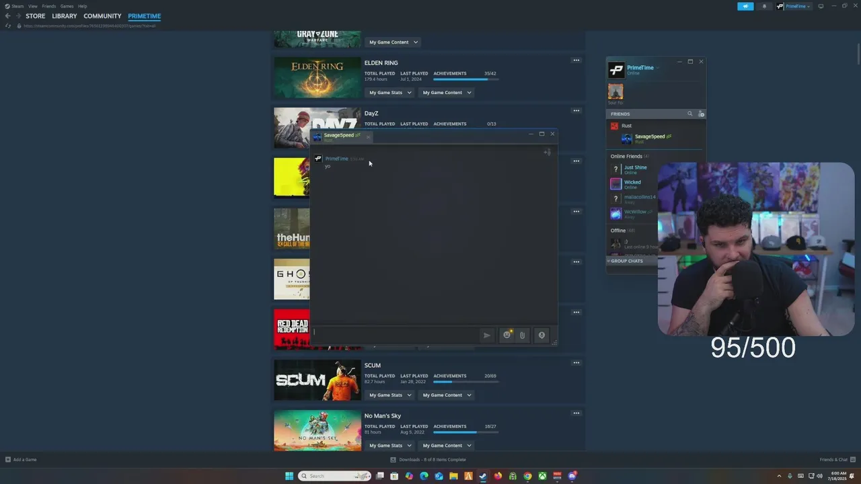Screen dimensions: 861x484
Task: Close the SavageSpeed chat tab
Action: click(368, 137)
